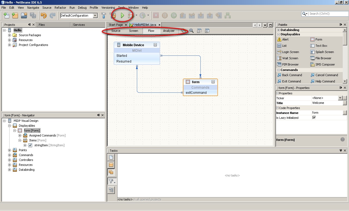Screen dimensions: 349x211
Task: Click the Save All toolbar icon
Action: (33, 15)
